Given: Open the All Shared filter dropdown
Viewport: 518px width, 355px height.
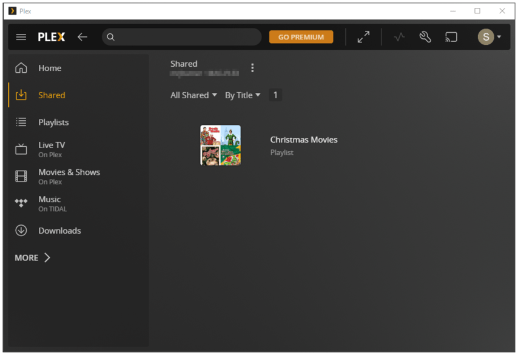Looking at the screenshot, I should [193, 95].
